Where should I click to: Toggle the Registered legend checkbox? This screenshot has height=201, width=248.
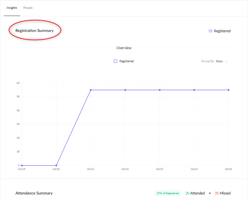(x=116, y=61)
